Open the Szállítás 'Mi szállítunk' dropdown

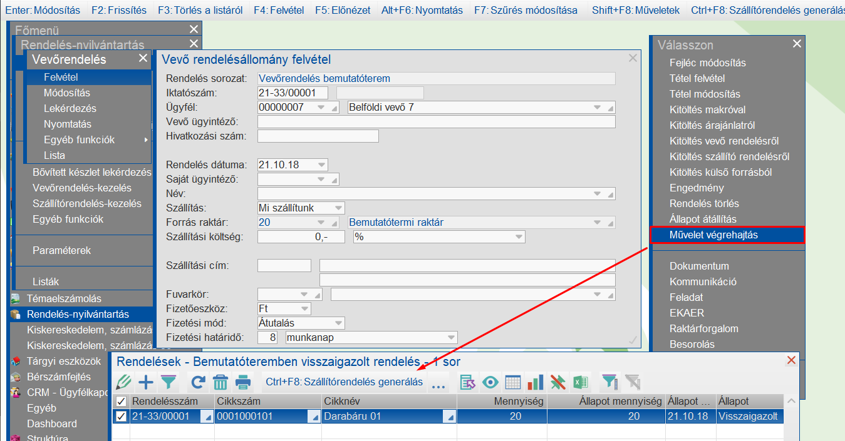(338, 208)
